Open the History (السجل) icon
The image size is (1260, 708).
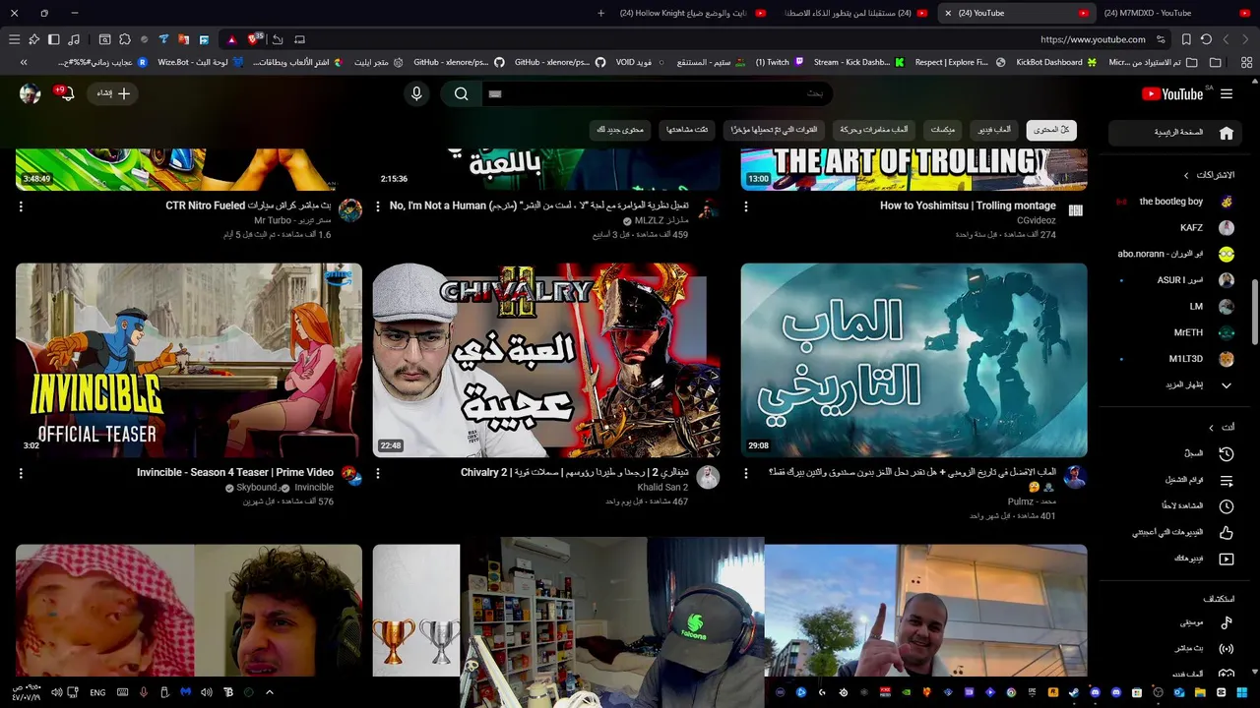click(1227, 454)
